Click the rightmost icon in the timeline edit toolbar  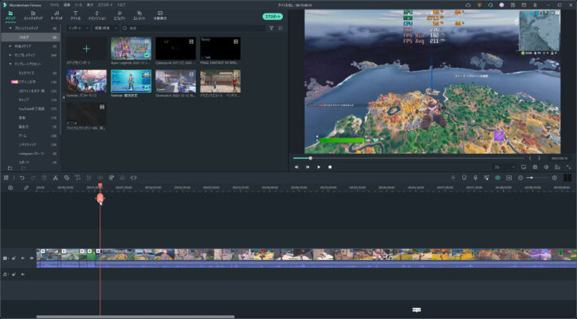point(134,178)
